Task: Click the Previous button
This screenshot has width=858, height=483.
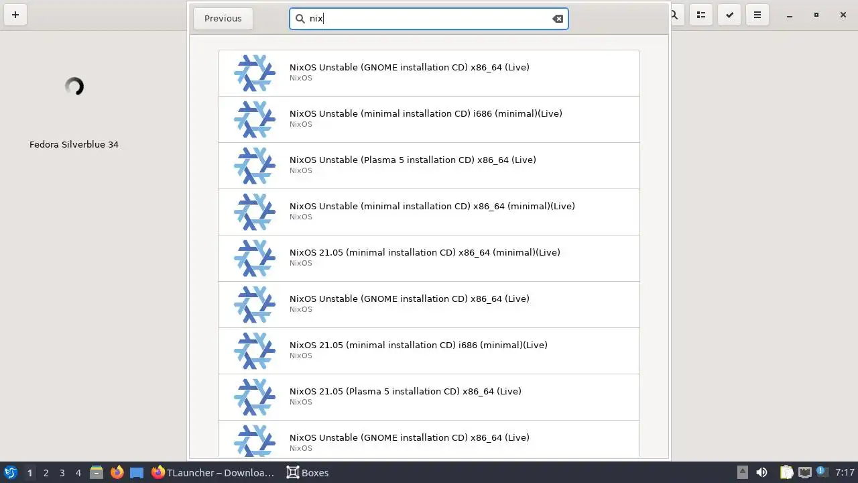Action: pyautogui.click(x=223, y=18)
